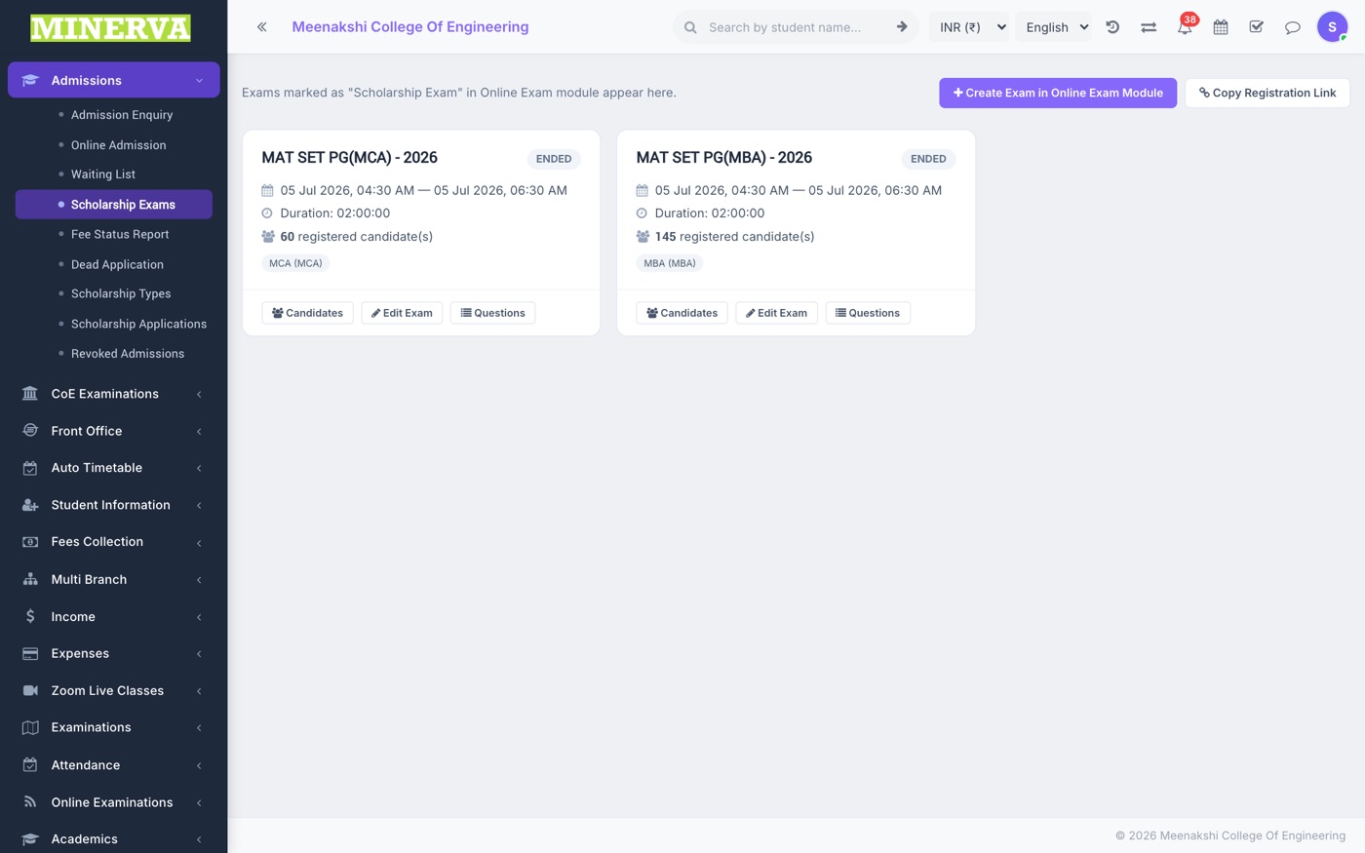Click the Online Examinations feed icon
This screenshot has width=1365, height=853.
click(x=30, y=802)
